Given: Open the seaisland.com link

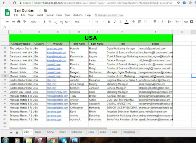Looking at the screenshot, I should (x=55, y=49).
